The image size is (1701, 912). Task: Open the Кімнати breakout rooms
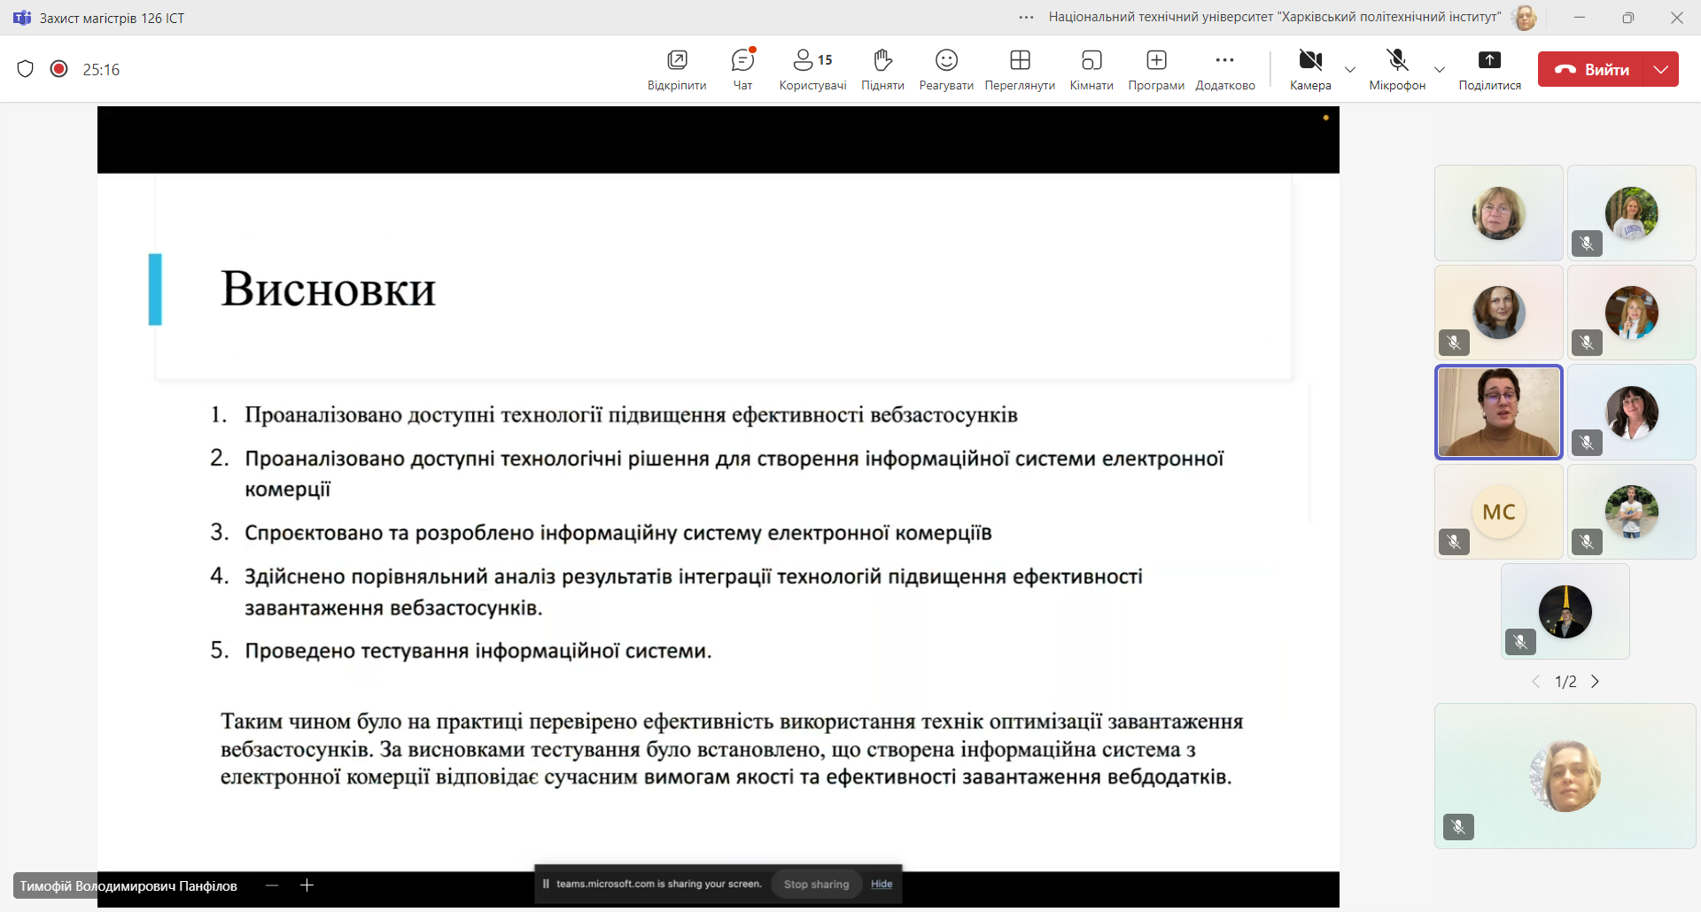pos(1091,69)
